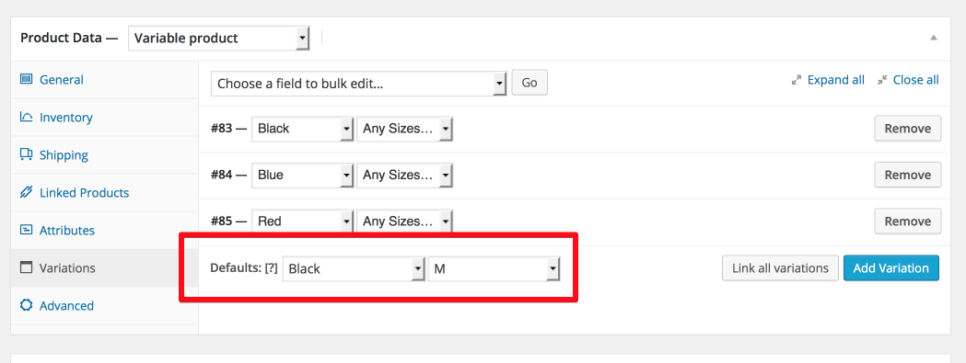Collapse the Product Data panel triangle
Screen dimensions: 966x363
tap(934, 39)
